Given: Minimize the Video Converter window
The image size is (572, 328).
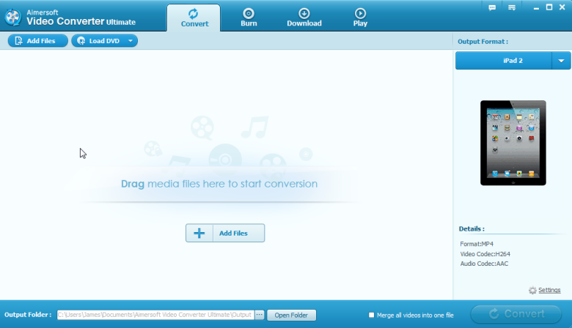Looking at the screenshot, I should point(536,7).
